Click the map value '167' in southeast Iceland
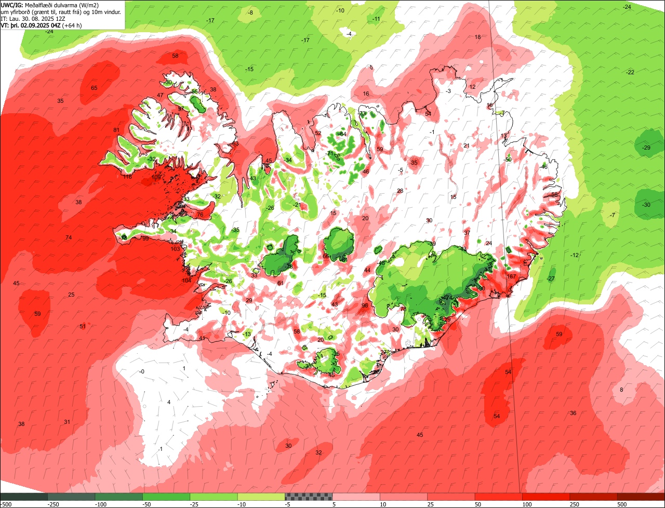Image resolution: width=665 pixels, height=508 pixels. point(512,276)
